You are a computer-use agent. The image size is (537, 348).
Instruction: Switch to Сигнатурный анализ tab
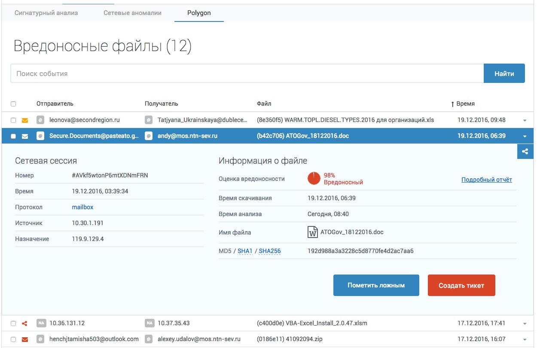46,13
